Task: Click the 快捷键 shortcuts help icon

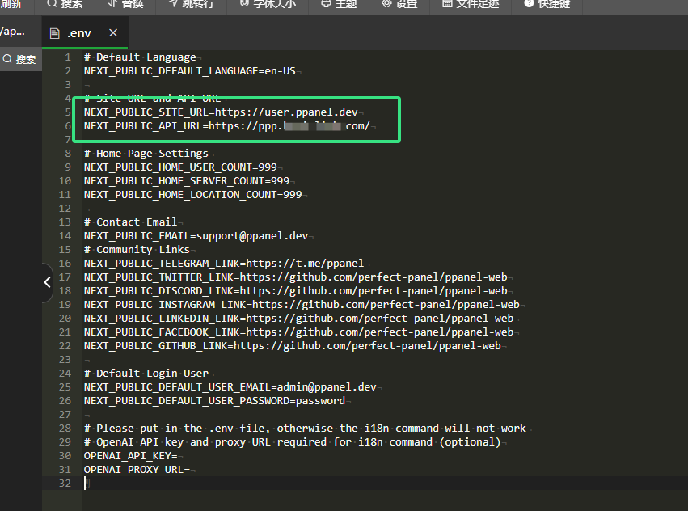Action: (x=529, y=4)
